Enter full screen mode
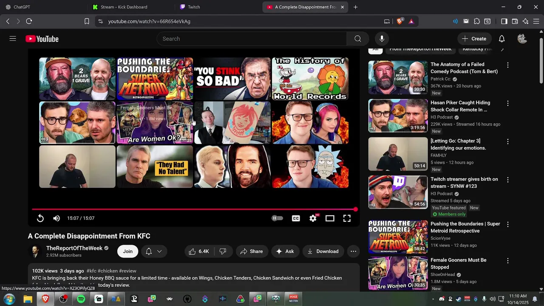 coord(347,218)
